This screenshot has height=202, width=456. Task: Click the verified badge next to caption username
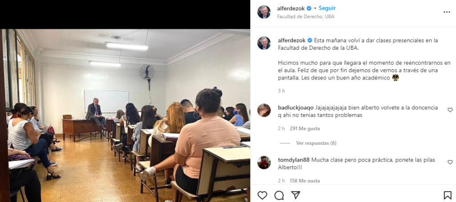(x=310, y=40)
